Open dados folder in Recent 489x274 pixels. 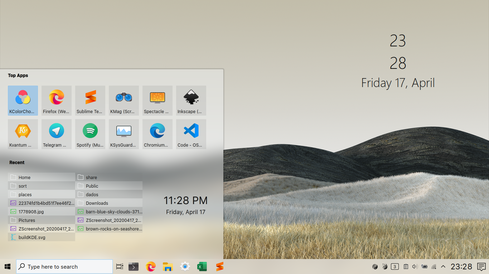(109, 194)
